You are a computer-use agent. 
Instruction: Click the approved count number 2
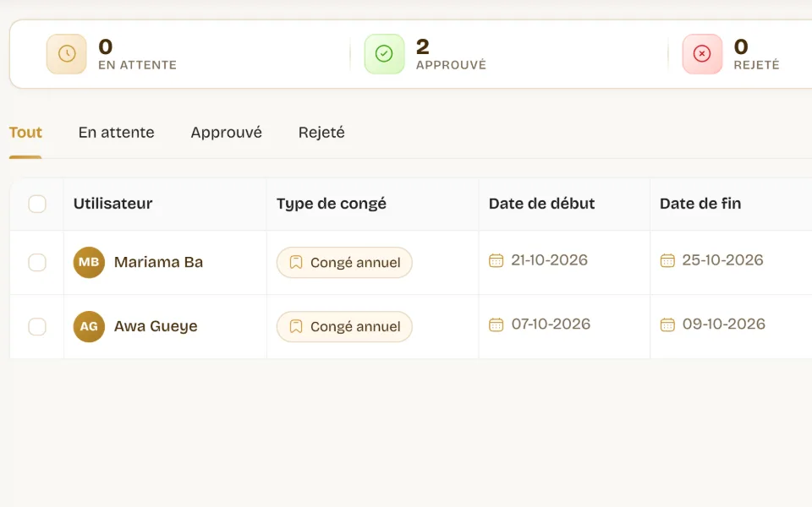pyautogui.click(x=423, y=46)
